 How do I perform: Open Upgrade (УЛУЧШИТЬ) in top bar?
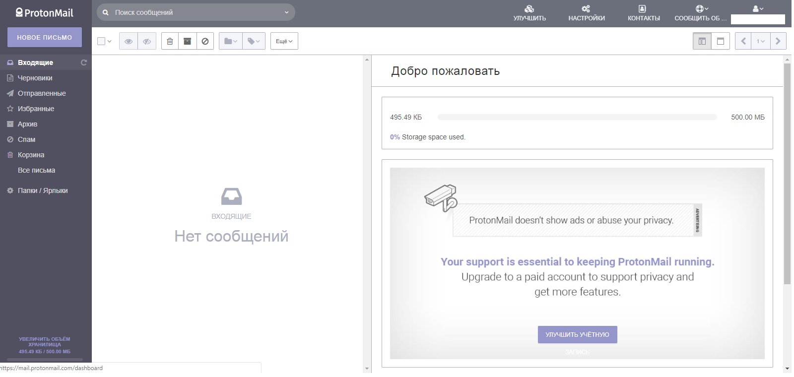point(529,13)
